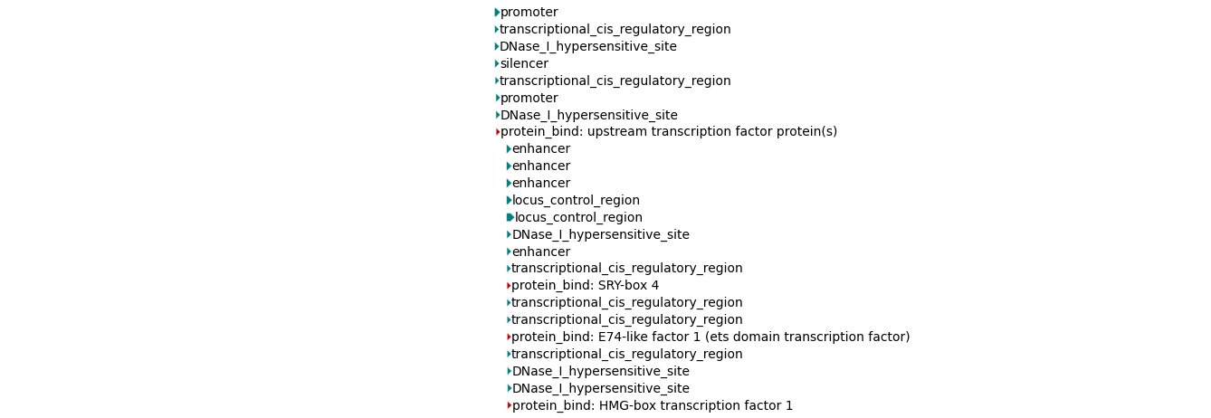
Task: Select the silencer feature label
Action: (524, 64)
